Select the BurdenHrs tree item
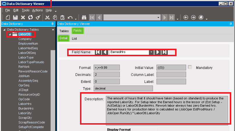The width and height of the screenshot is (235, 131). (26, 108)
